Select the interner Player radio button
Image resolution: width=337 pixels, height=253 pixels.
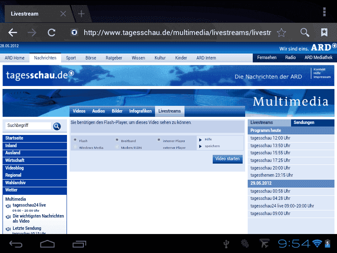coord(159,140)
